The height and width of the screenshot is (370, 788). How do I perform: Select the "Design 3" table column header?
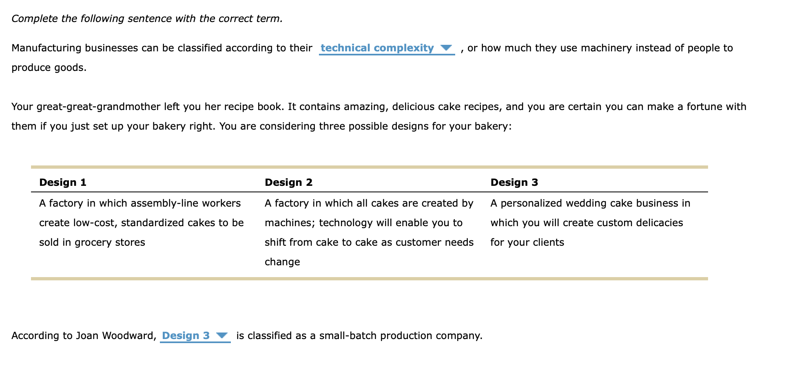click(514, 182)
